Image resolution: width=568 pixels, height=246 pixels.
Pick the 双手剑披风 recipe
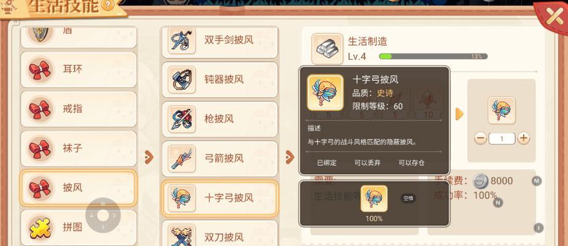pos(220,41)
